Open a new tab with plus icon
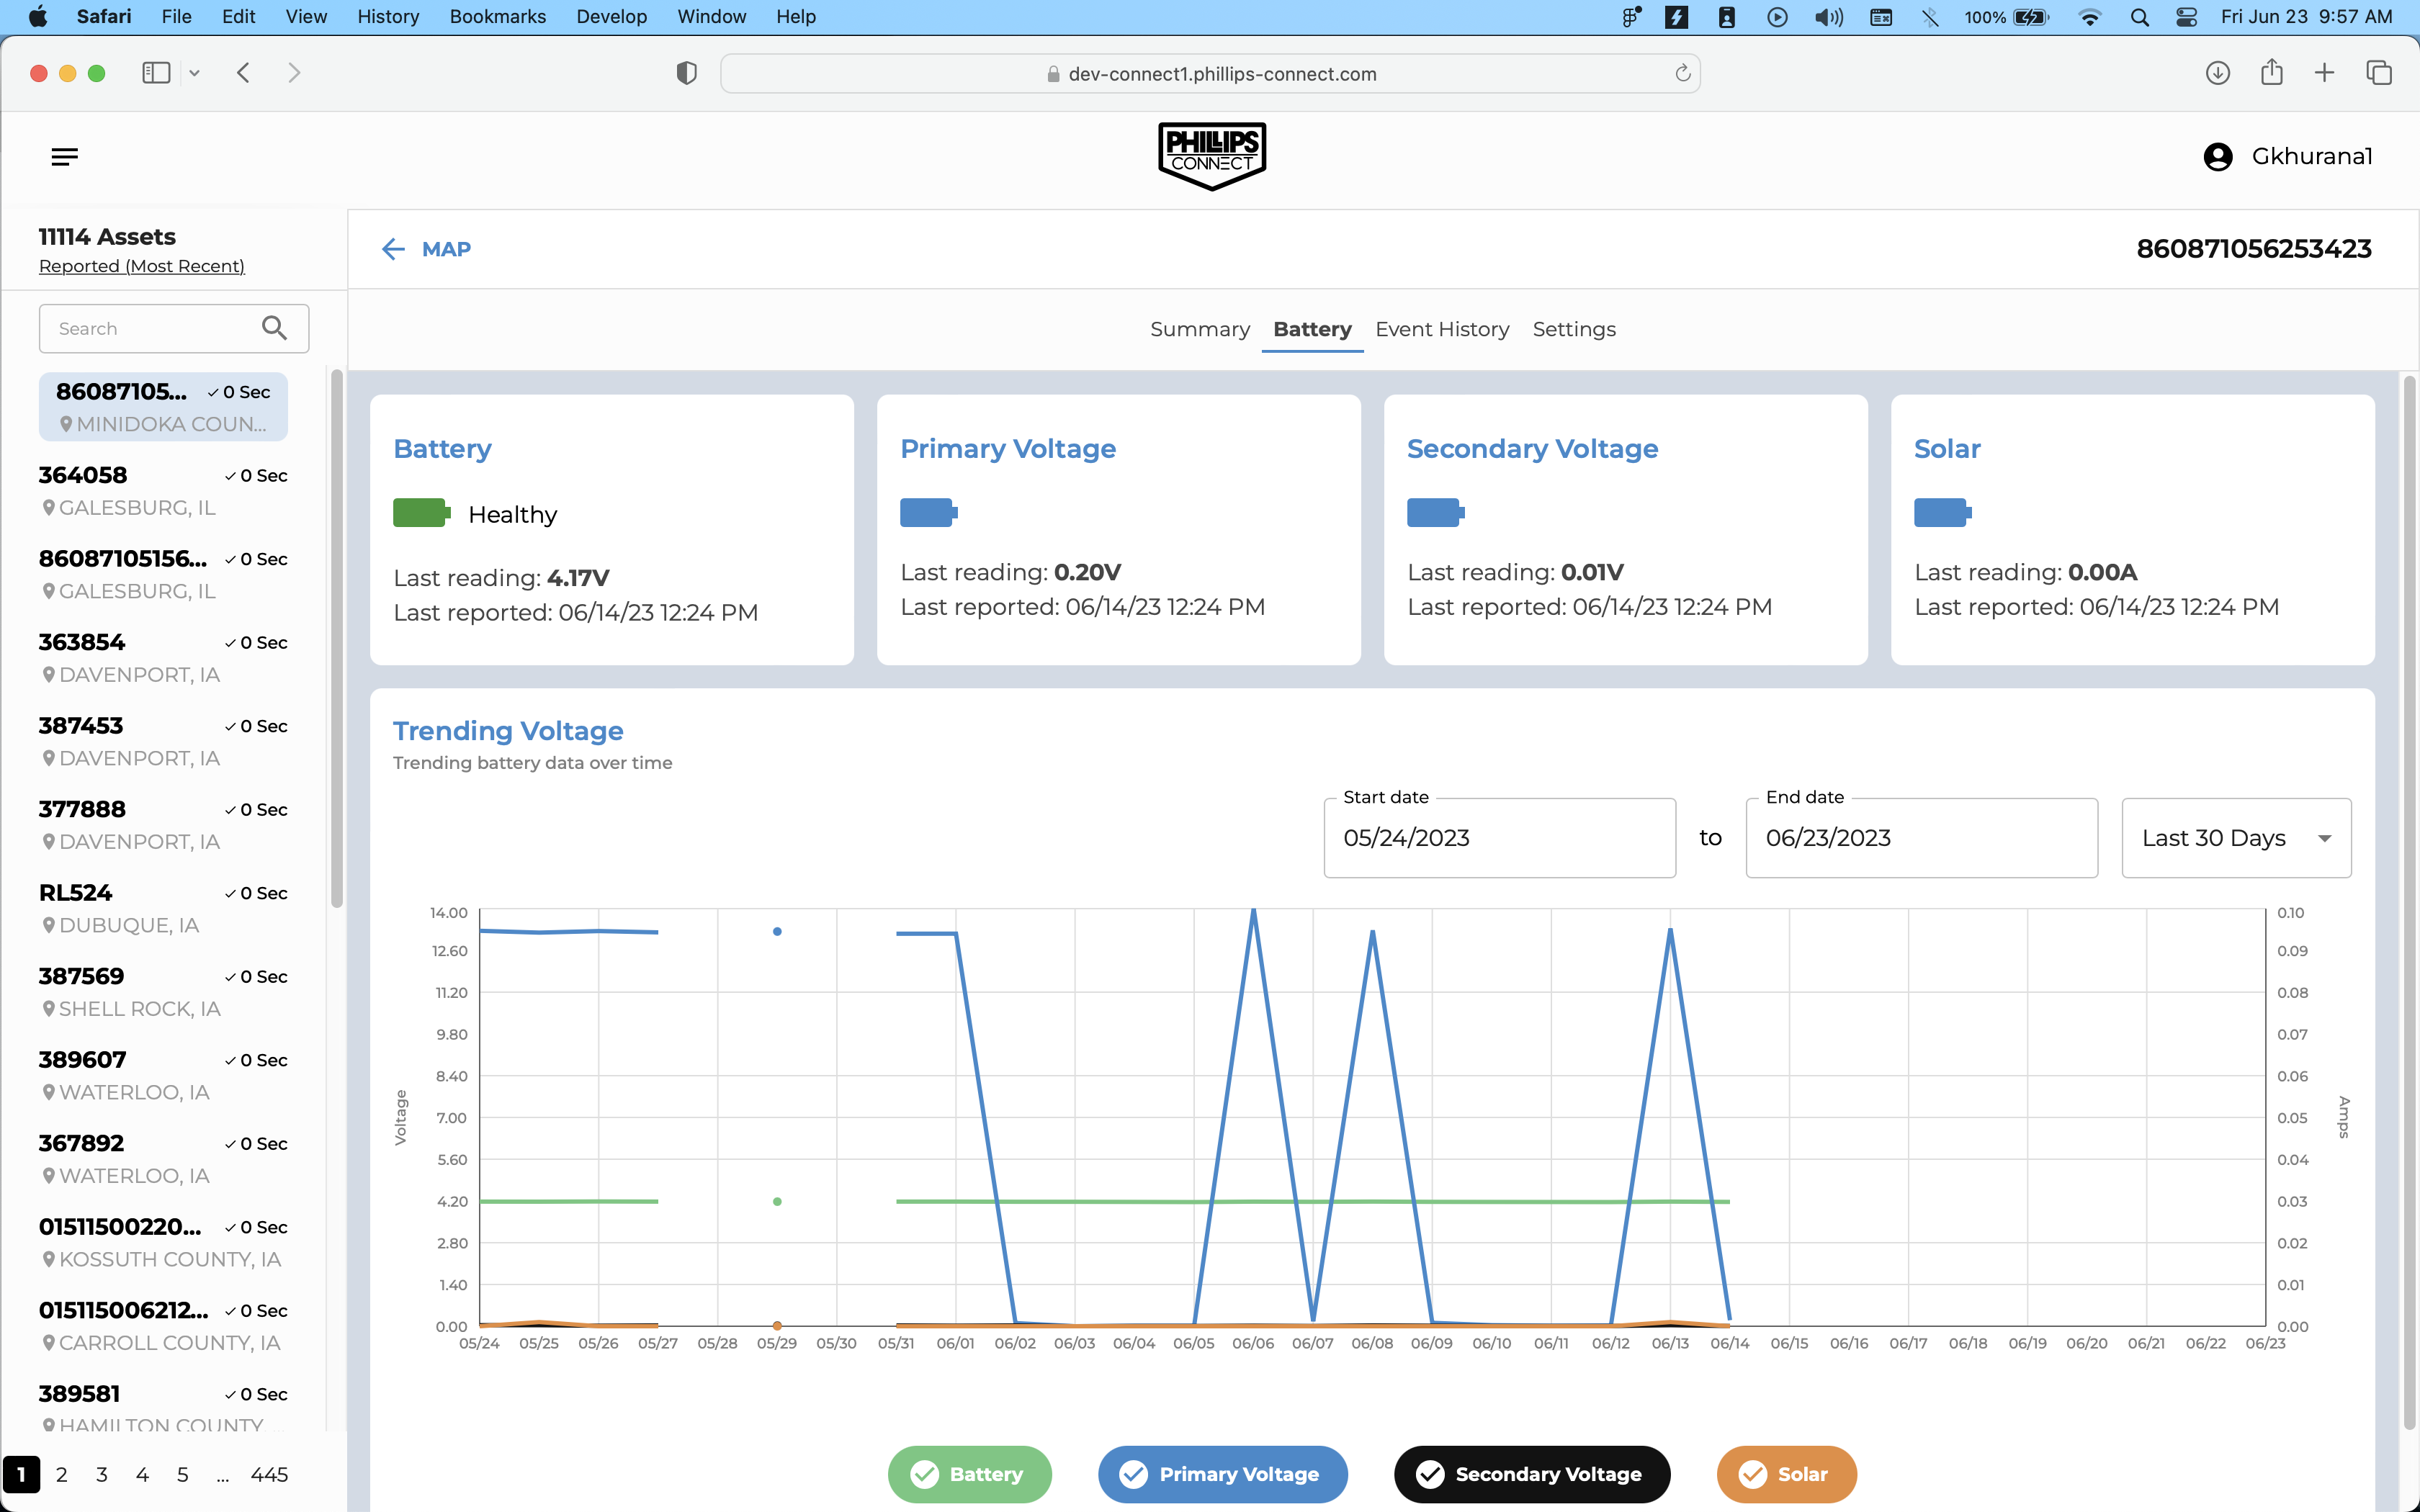Viewport: 2420px width, 1512px height. coord(2325,73)
